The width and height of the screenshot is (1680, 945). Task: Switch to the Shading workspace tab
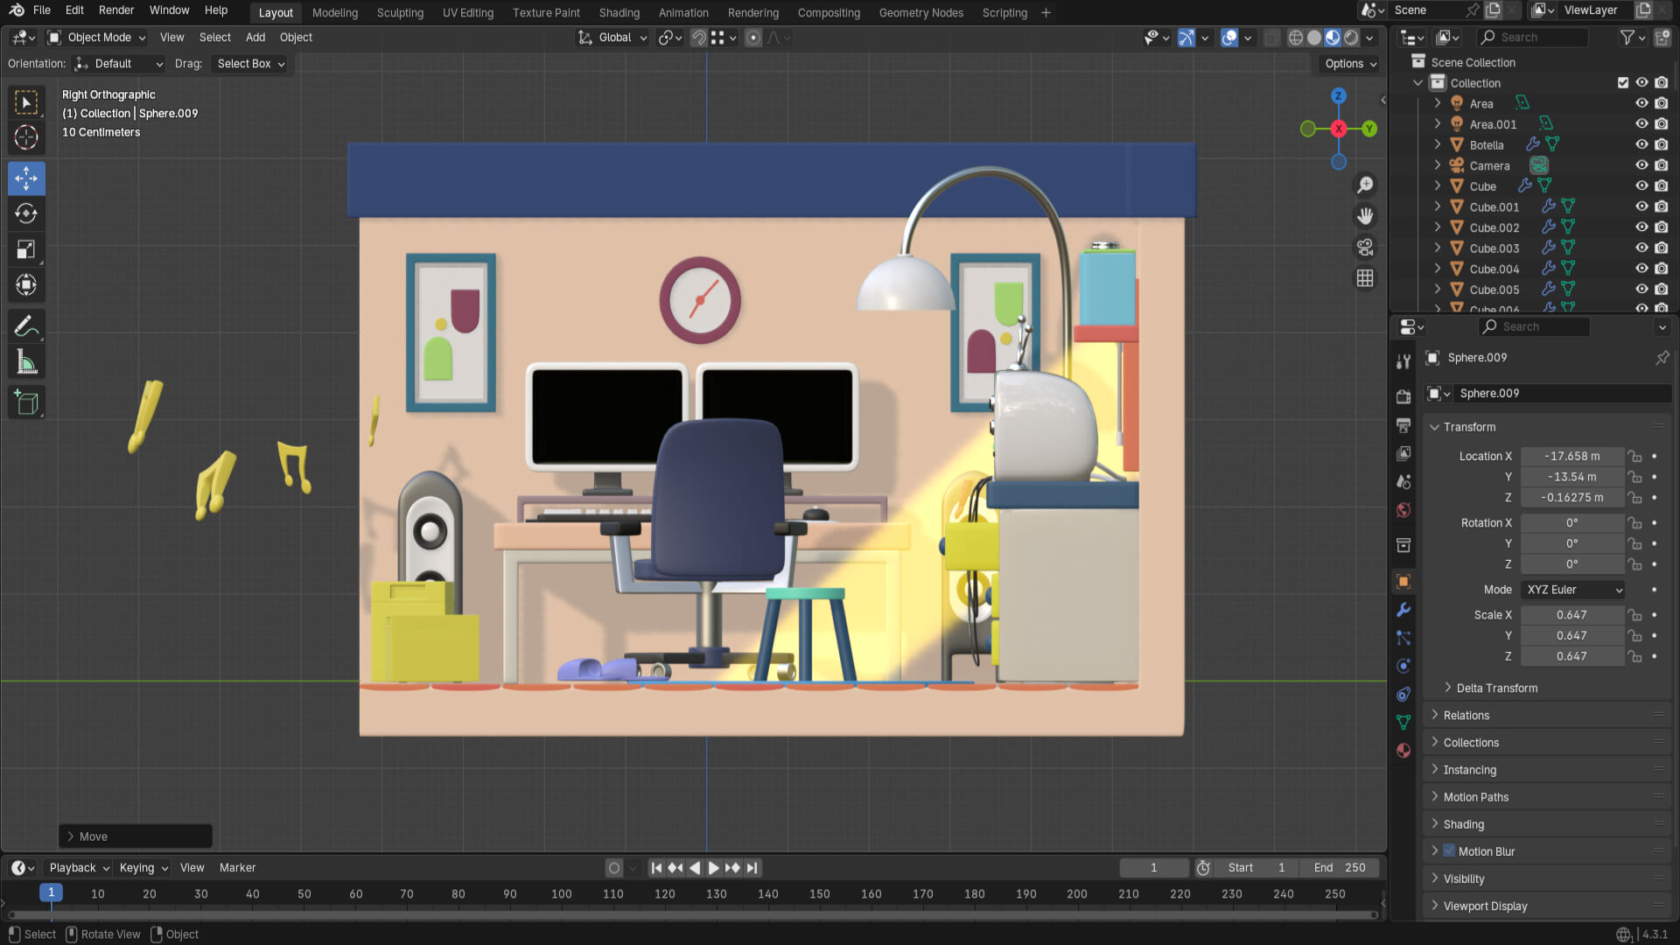(619, 12)
